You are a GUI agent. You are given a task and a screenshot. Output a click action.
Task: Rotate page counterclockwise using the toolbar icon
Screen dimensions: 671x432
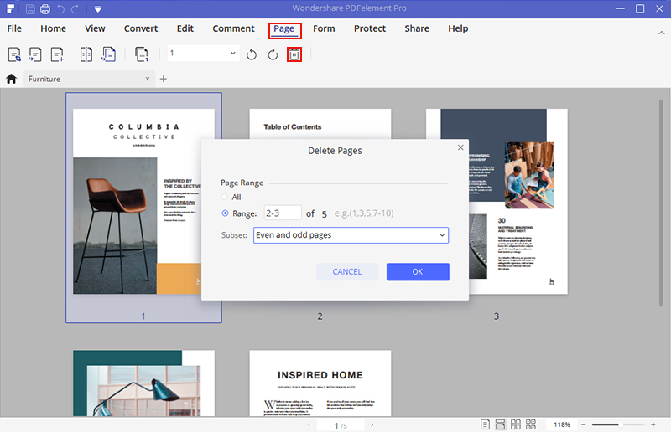(252, 54)
